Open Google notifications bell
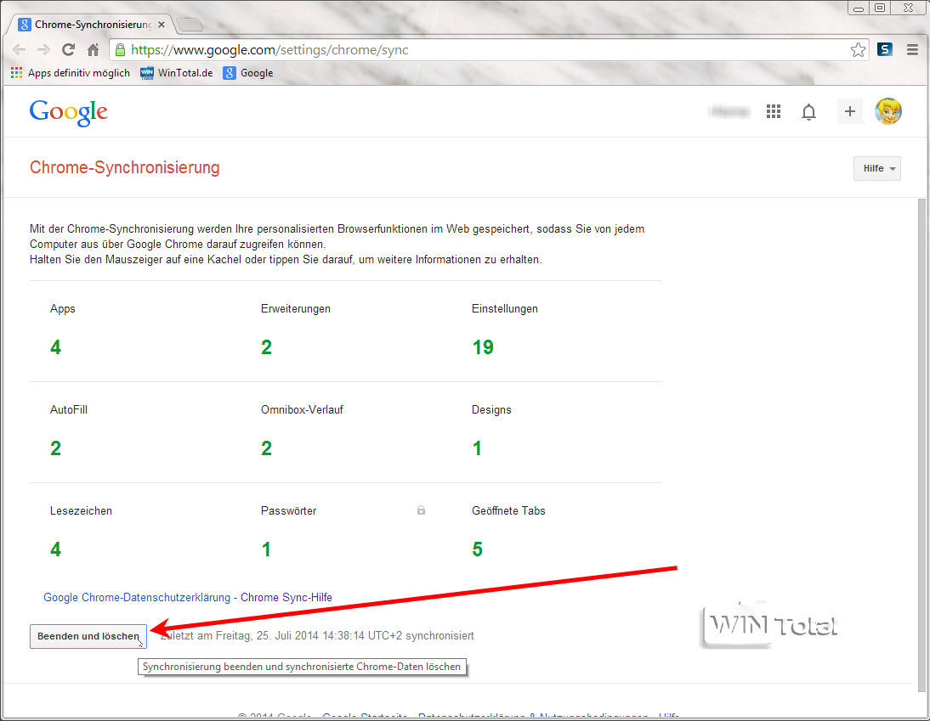The image size is (930, 721). pyautogui.click(x=808, y=111)
